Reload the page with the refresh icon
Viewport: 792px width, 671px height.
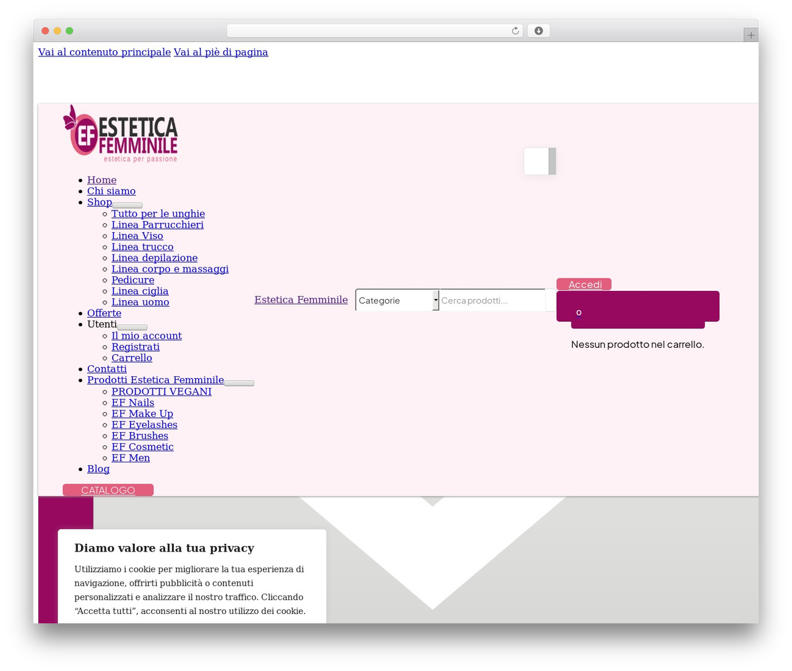tap(515, 31)
